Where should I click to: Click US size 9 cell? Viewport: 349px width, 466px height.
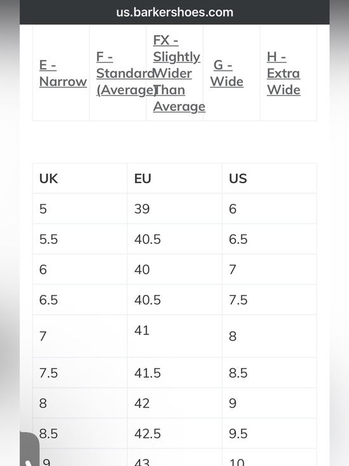coord(270,403)
